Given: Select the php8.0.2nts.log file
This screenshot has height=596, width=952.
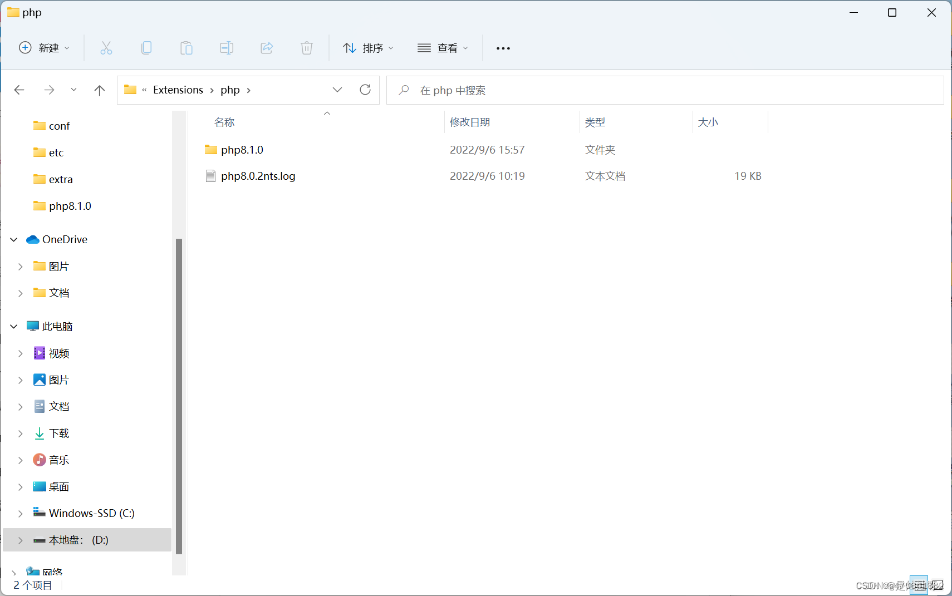Looking at the screenshot, I should (x=258, y=176).
